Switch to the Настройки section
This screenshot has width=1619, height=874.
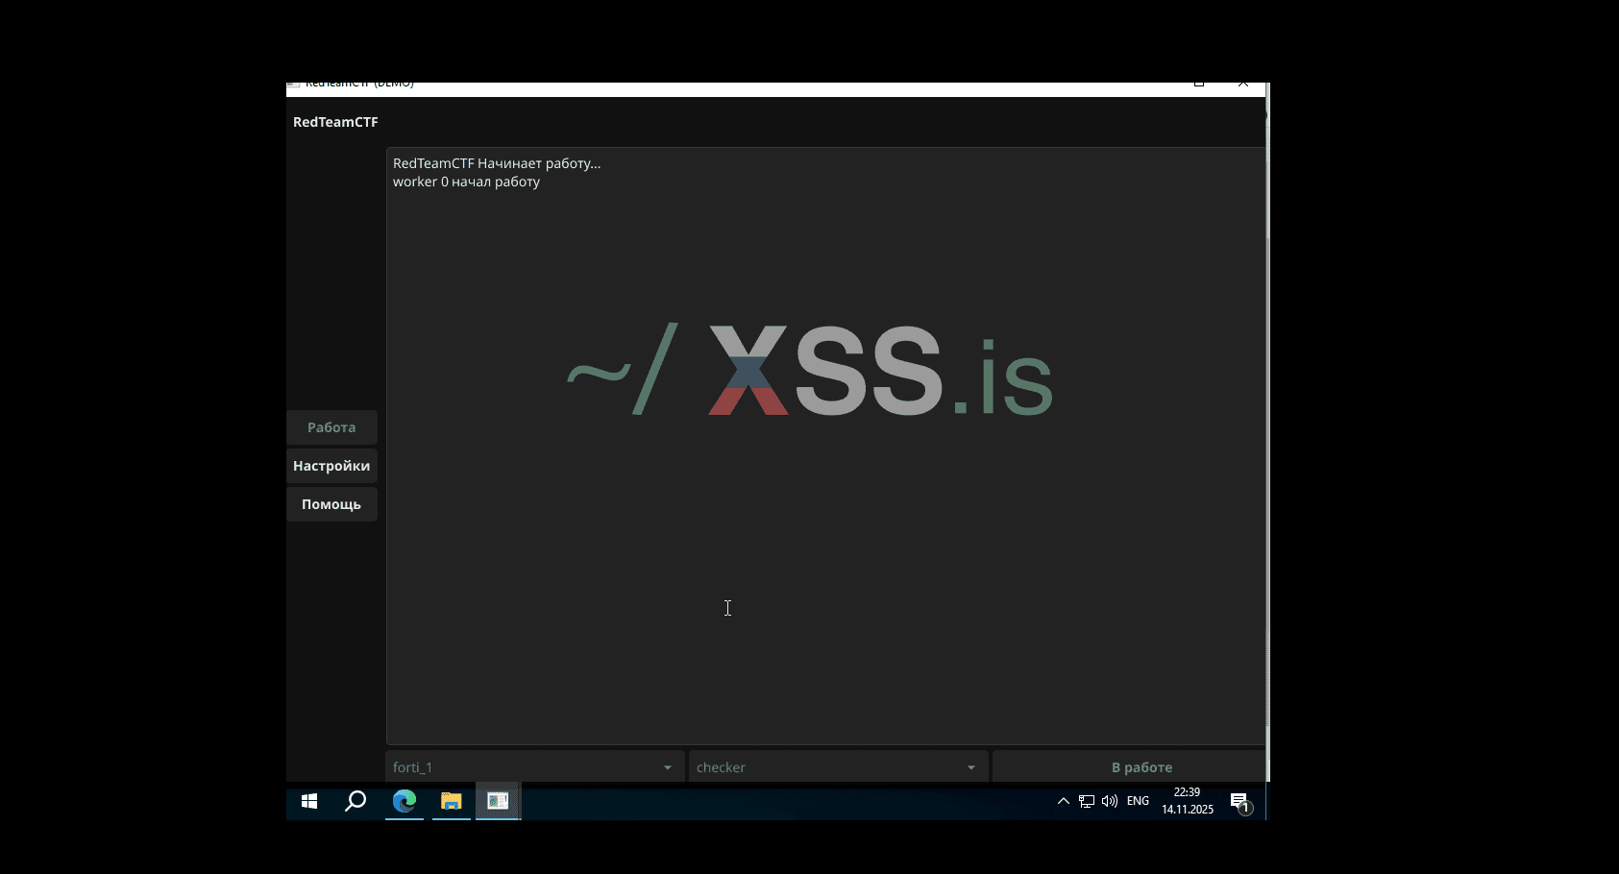pos(331,466)
